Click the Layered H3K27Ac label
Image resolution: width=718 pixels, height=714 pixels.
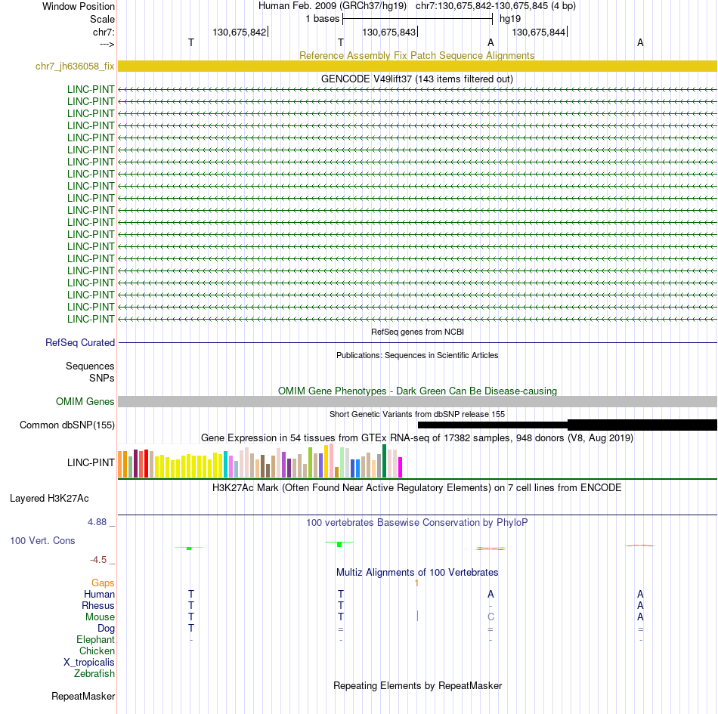coord(49,499)
